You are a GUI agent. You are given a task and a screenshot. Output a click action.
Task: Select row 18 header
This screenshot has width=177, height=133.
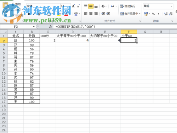point(4,106)
